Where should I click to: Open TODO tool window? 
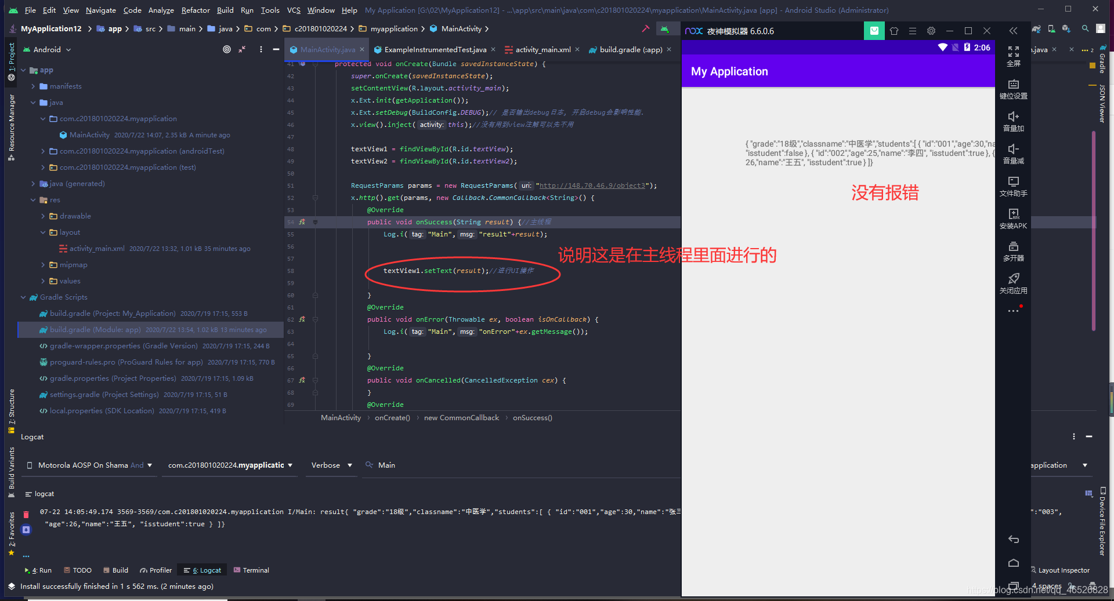tap(78, 570)
